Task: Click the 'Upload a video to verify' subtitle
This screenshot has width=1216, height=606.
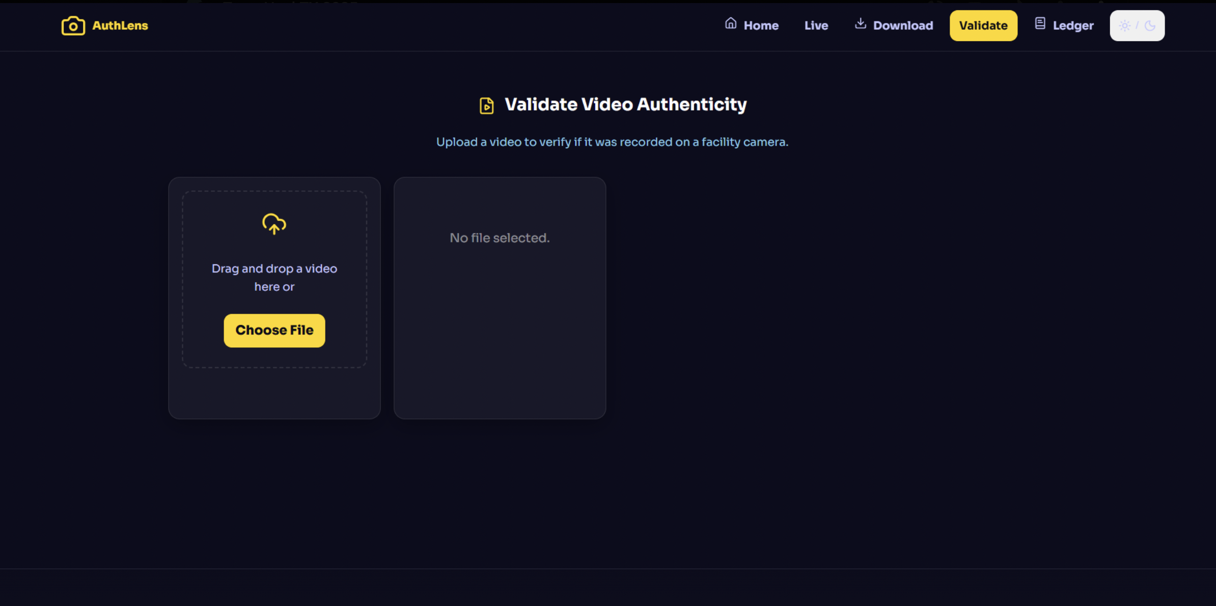Action: pos(612,142)
